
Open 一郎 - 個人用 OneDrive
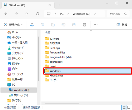(17, 43)
